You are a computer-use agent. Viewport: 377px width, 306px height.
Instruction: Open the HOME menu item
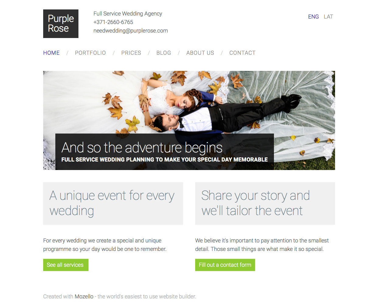pyautogui.click(x=51, y=53)
